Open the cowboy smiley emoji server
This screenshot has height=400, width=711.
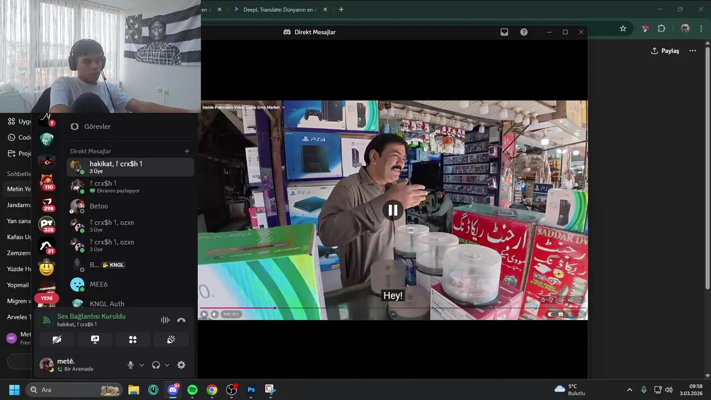point(47,268)
